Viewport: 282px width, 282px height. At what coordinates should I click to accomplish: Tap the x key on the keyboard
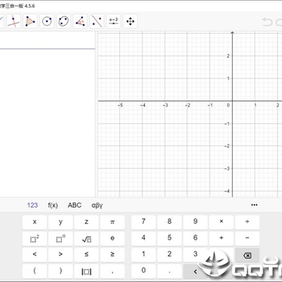point(34,222)
